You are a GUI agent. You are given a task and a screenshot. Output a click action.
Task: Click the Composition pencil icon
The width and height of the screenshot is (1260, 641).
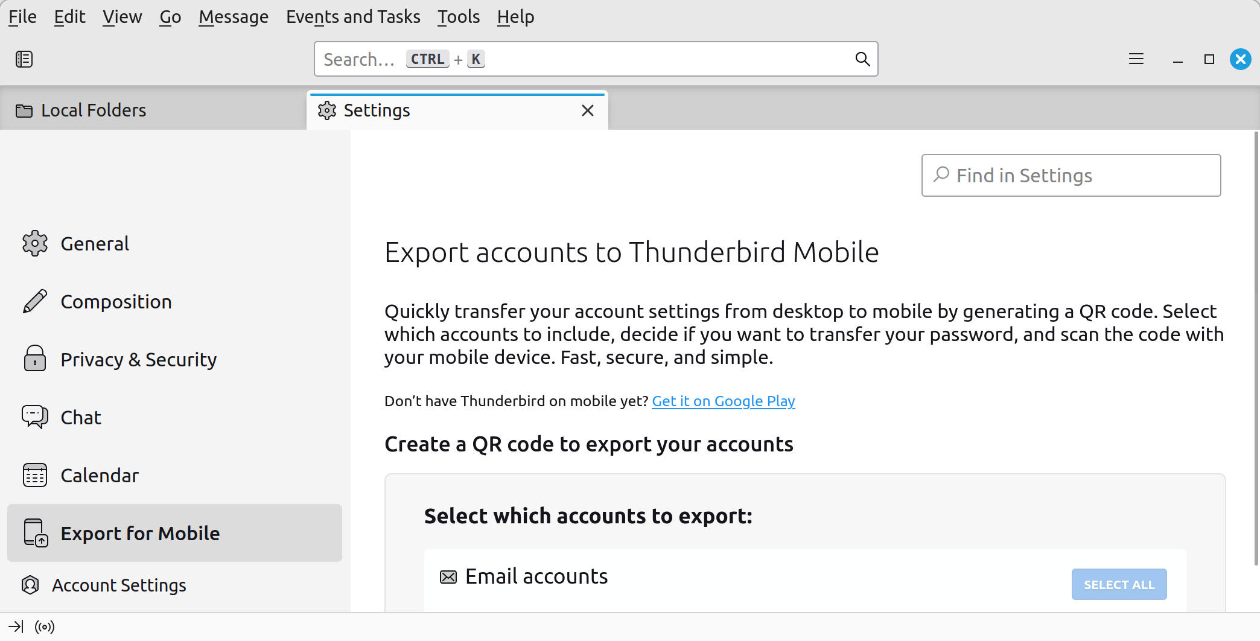tap(35, 301)
